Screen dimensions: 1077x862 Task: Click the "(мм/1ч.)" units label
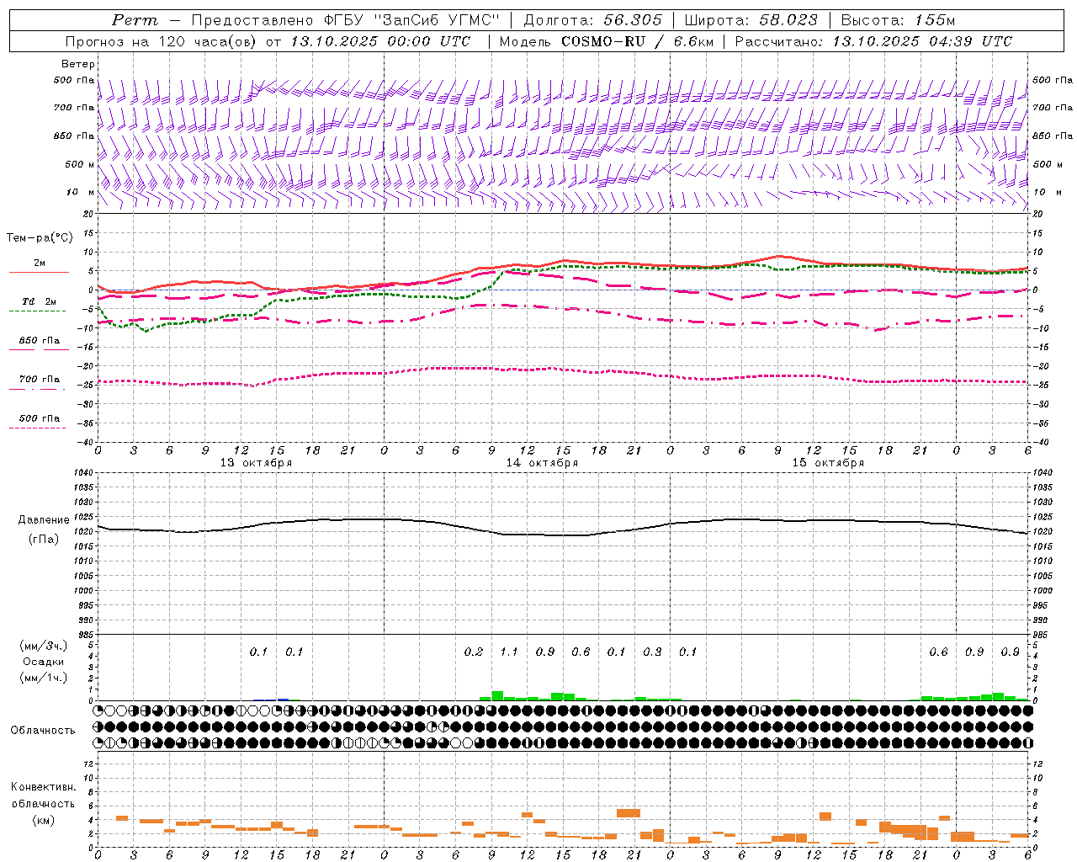click(x=44, y=678)
